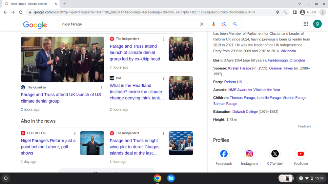Click the Chagos Islands article thumbnail
Screen dimensions: 328x184
(181, 143)
